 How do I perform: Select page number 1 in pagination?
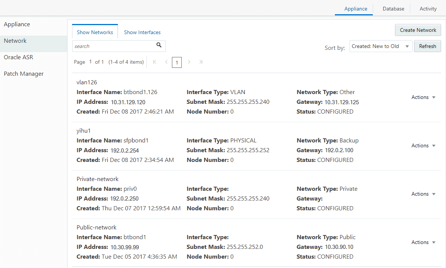coord(177,62)
